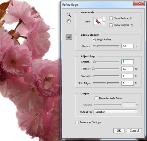
Task: Check the Remember Settings box
Action: (77, 122)
